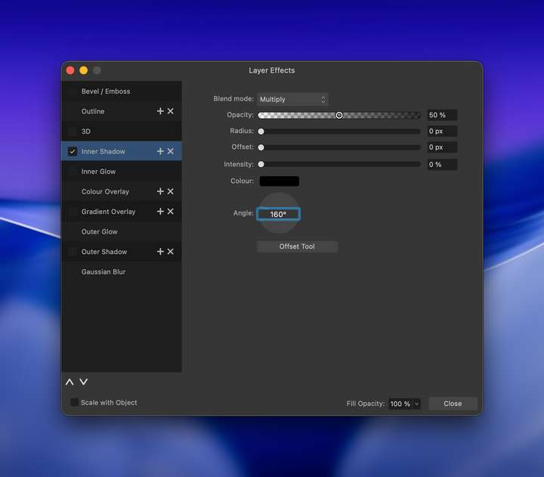Open the black Colour swatch
Viewport: 544px width, 477px height.
(279, 181)
